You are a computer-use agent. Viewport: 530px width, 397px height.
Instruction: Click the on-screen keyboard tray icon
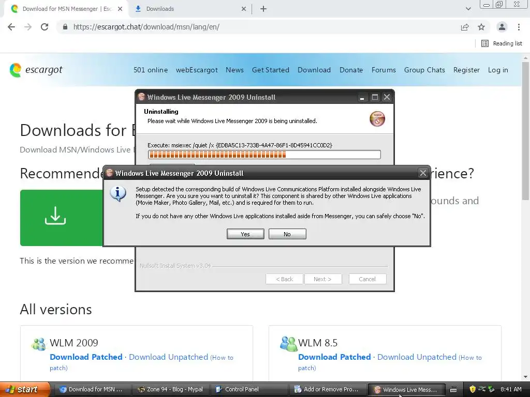click(x=453, y=390)
